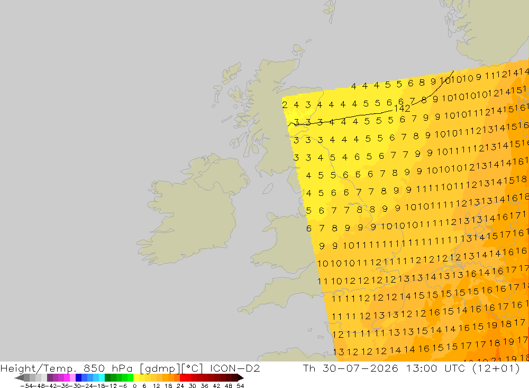Select the dark purple swatch above -42
The height and width of the screenshot is (388, 529).
(50, 378)
